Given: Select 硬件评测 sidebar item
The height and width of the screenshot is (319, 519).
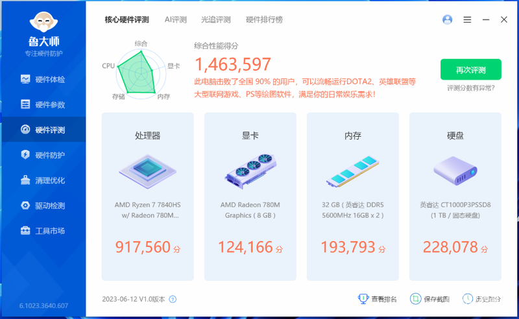Looking at the screenshot, I should 43,130.
